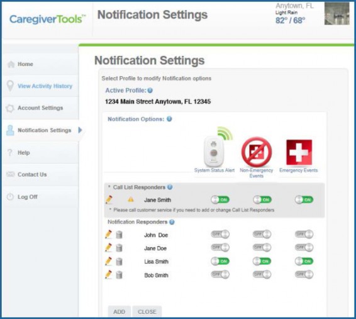Disable Lisa Smith's Emergency Events toggle
This screenshot has height=319, width=356.
point(304,261)
